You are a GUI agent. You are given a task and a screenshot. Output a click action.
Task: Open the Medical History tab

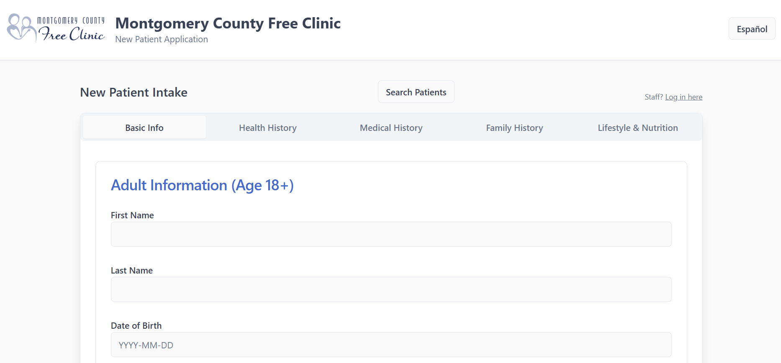[390, 128]
